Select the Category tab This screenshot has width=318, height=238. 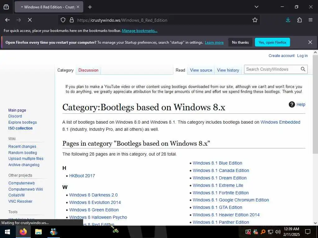coord(65,70)
